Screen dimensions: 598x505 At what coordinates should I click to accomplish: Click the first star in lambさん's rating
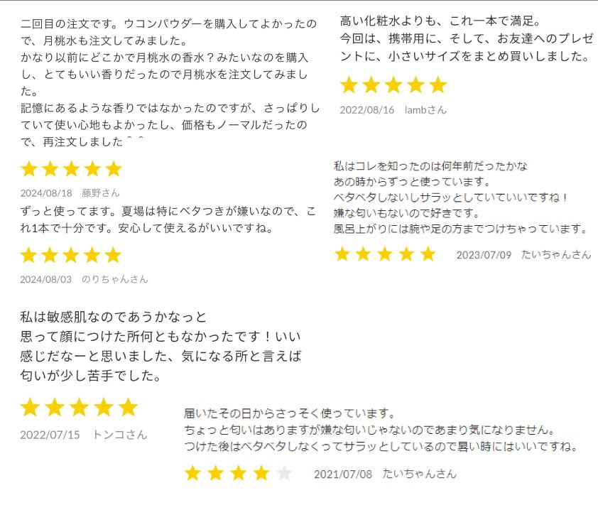click(349, 85)
